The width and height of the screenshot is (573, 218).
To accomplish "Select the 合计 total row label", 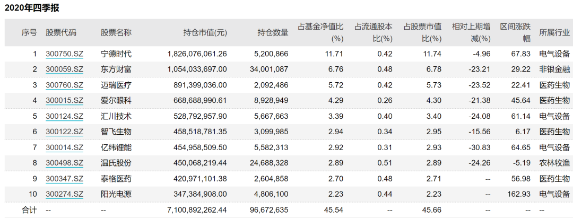I will [x=29, y=210].
